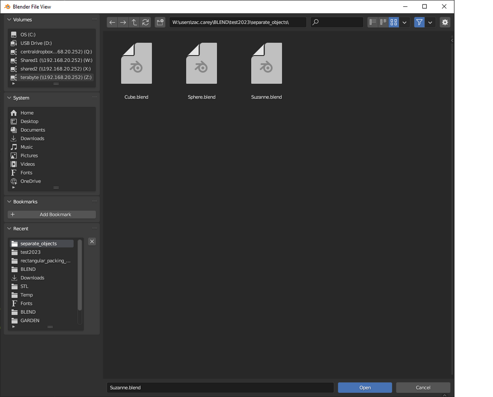Collapse the Volumes panel

[x=9, y=20]
